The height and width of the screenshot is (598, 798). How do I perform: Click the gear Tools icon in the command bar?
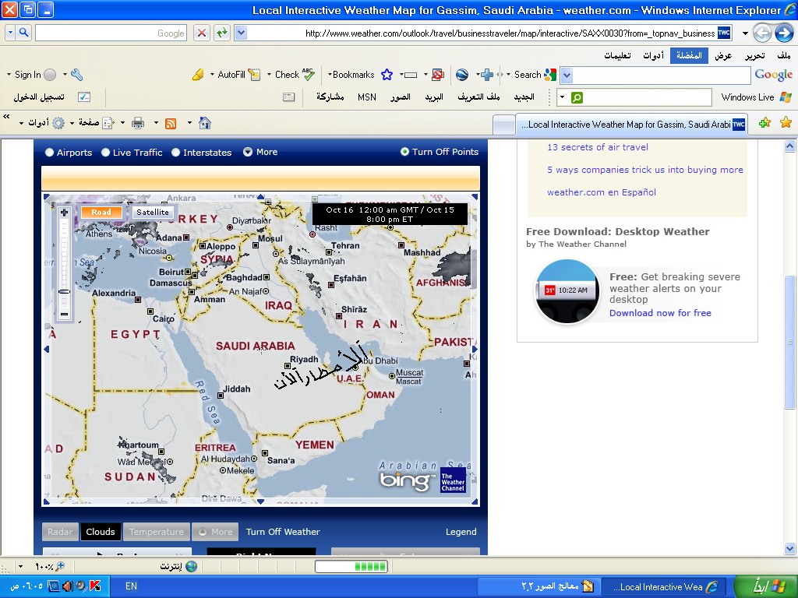[58, 123]
